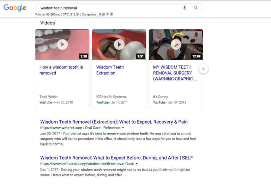The height and width of the screenshot is (186, 271).
Task: Click the 12:09 duration video thumbnail
Action: [176, 44]
